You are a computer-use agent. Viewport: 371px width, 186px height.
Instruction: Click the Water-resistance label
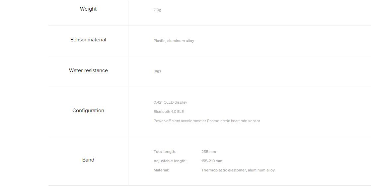click(x=88, y=70)
